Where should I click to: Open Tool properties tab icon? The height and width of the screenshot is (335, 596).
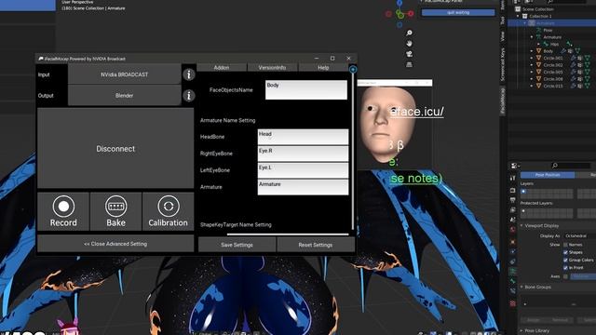(513, 178)
